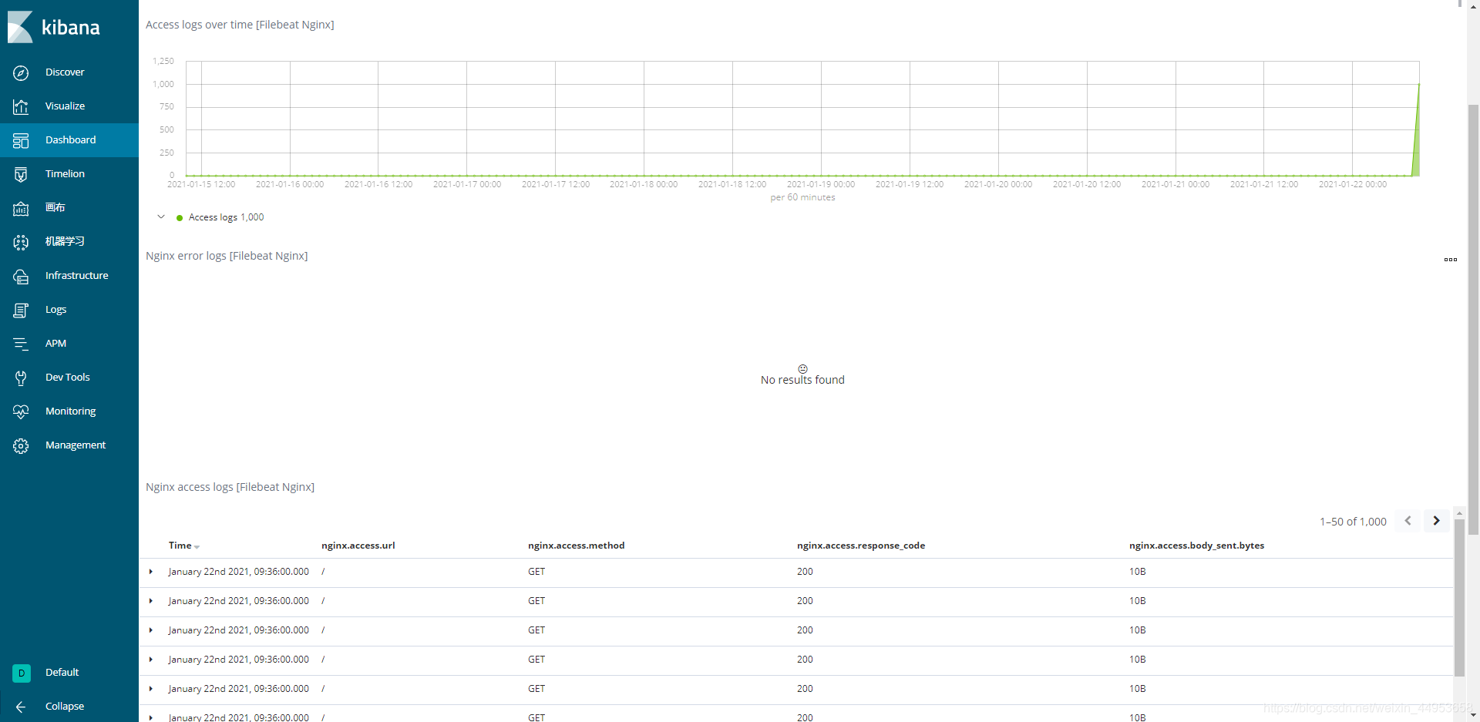The height and width of the screenshot is (722, 1480).
Task: Click the Default space label
Action: point(62,673)
